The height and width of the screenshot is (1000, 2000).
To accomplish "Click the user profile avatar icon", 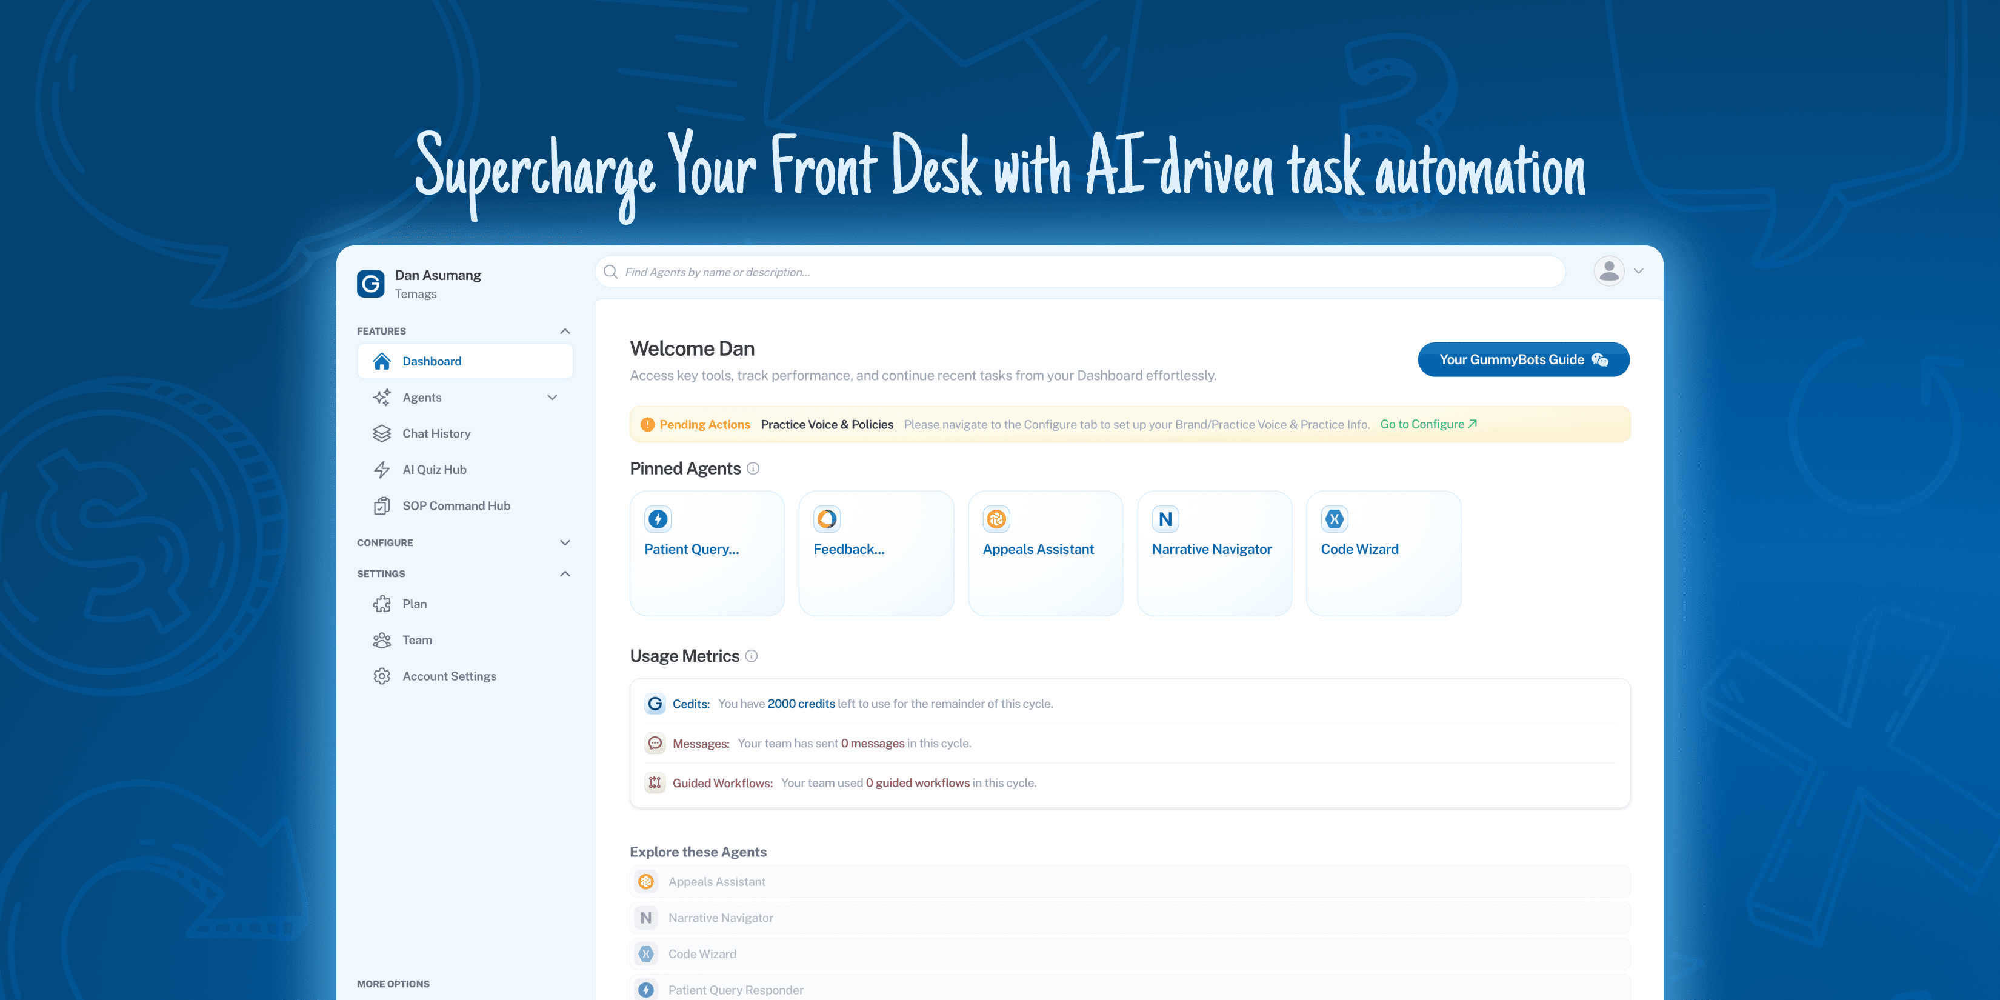I will click(1610, 271).
